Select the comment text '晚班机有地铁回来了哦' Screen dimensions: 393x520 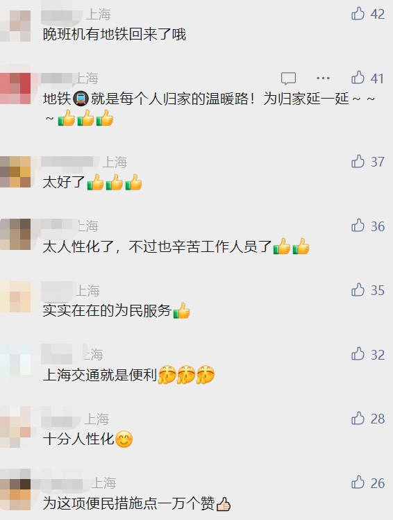(115, 34)
